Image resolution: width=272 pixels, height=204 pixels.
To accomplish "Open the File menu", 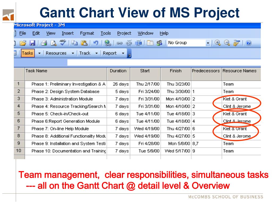I will click(23, 33).
